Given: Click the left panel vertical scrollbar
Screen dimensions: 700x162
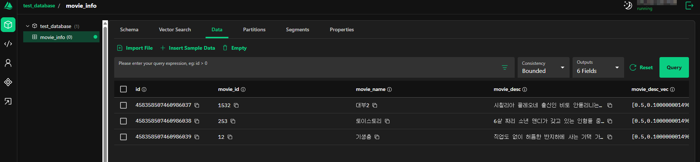Looking at the screenshot, I should point(105,92).
